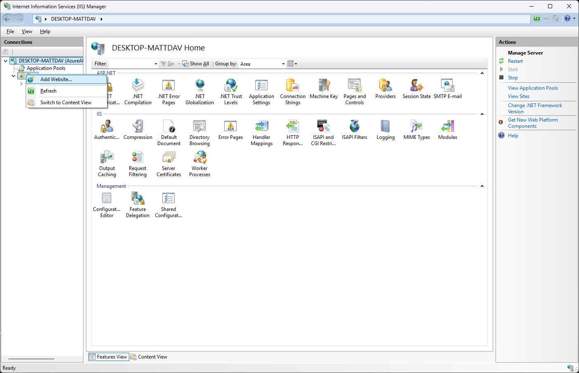Screen dimensions: 579x373
Task: Get New Web Platform Components
Action: [533, 123]
